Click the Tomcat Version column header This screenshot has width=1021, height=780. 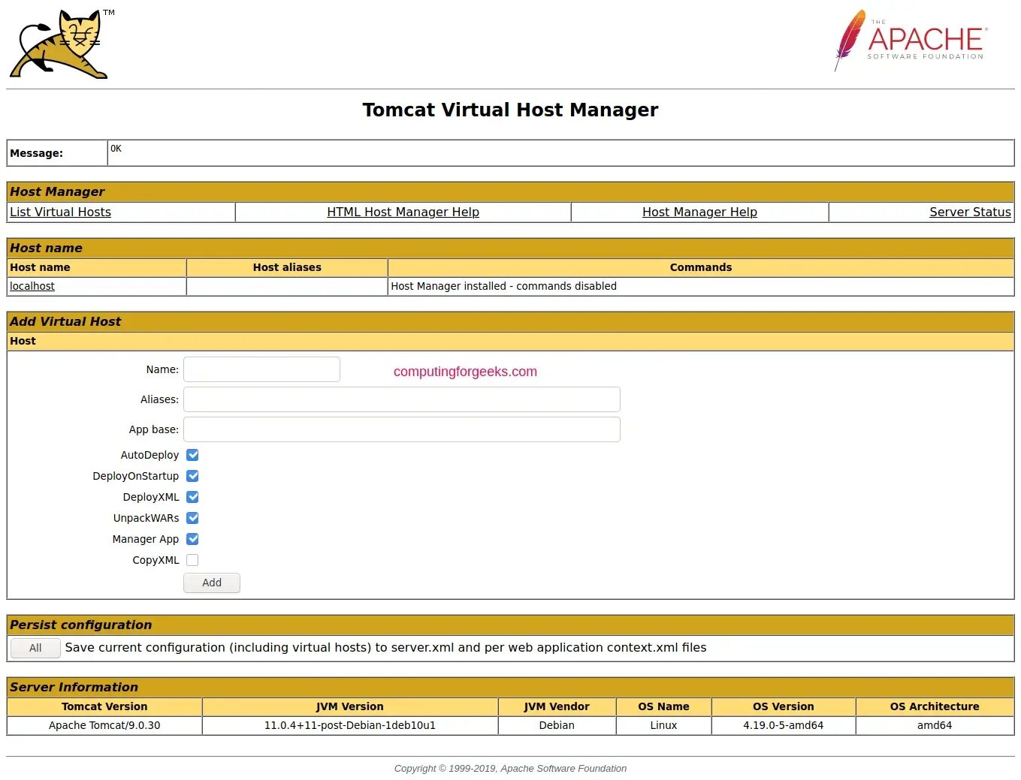104,706
